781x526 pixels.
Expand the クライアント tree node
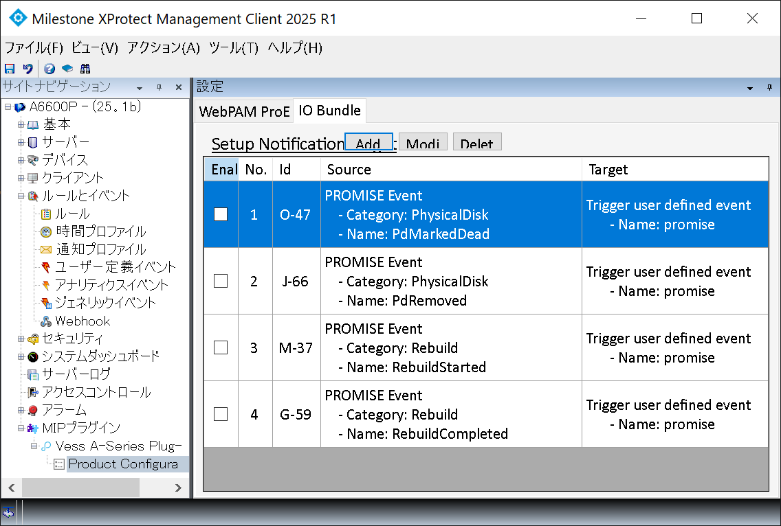(21, 178)
